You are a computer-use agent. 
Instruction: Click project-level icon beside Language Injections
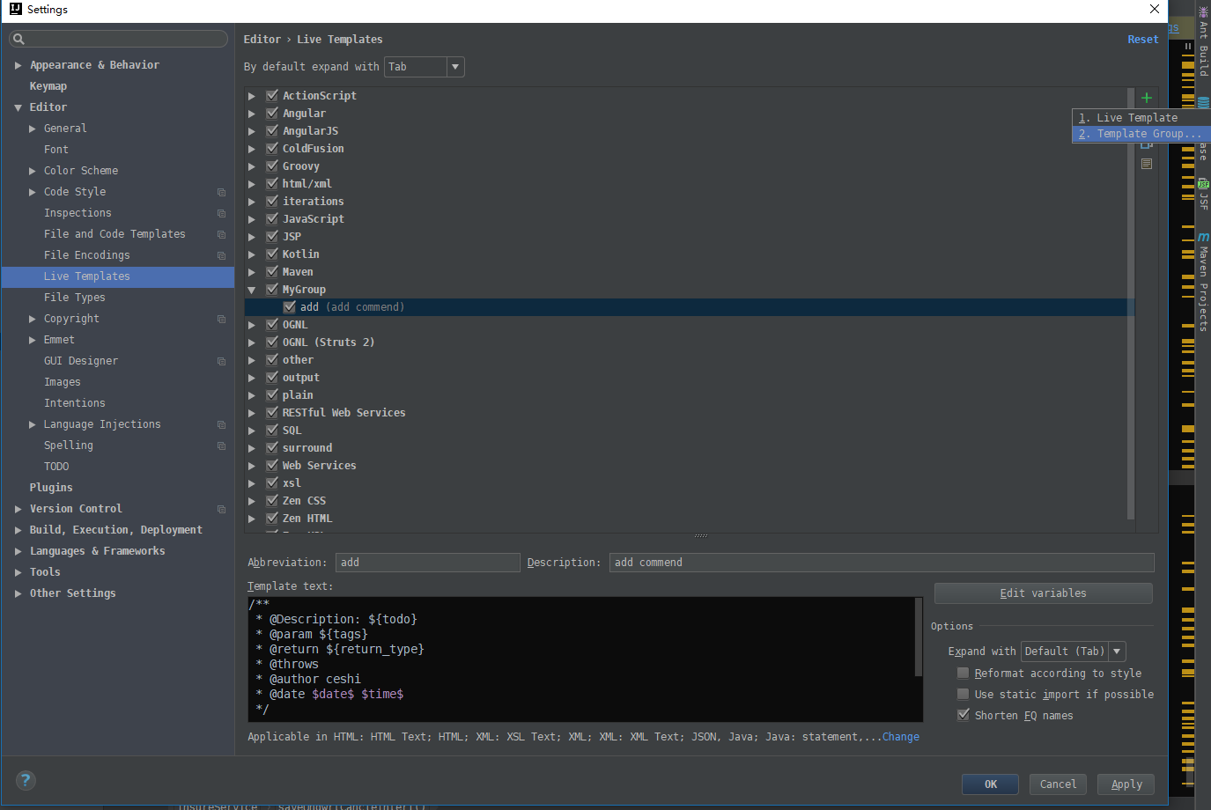(221, 424)
